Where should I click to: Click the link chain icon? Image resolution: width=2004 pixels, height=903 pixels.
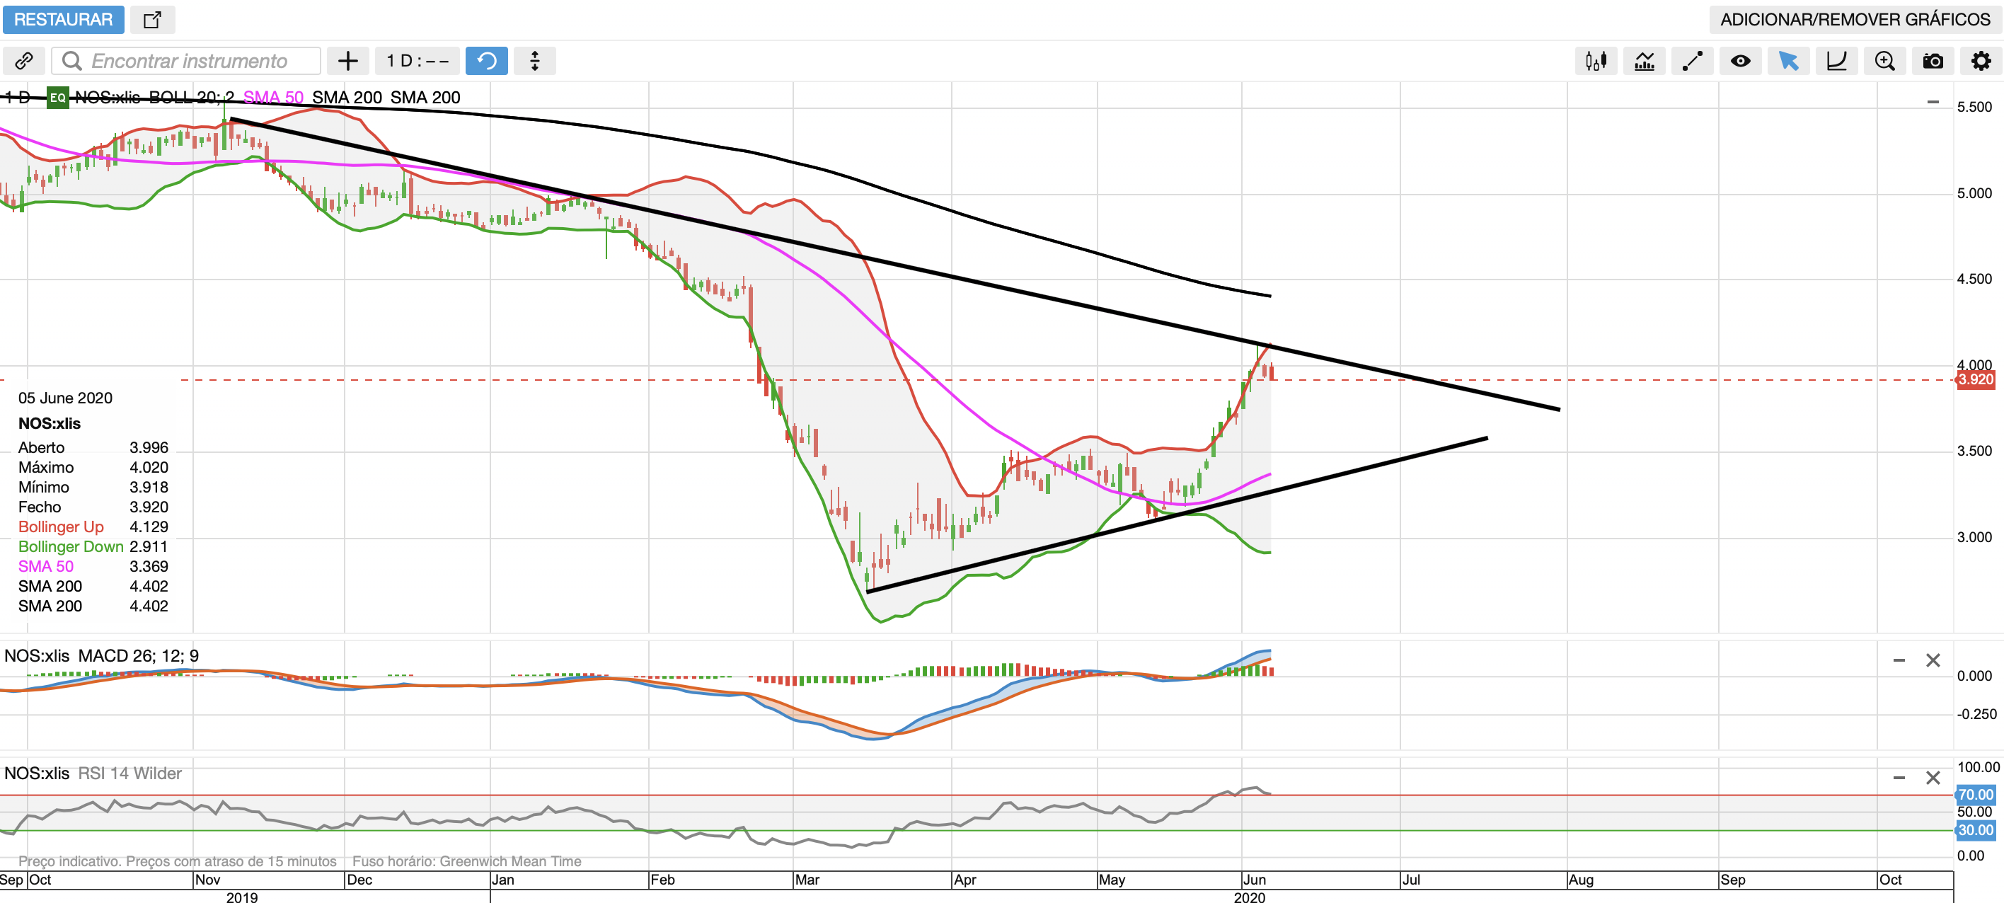pyautogui.click(x=24, y=61)
